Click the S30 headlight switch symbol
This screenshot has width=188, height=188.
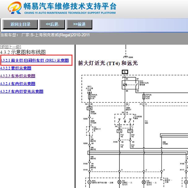[90, 131]
